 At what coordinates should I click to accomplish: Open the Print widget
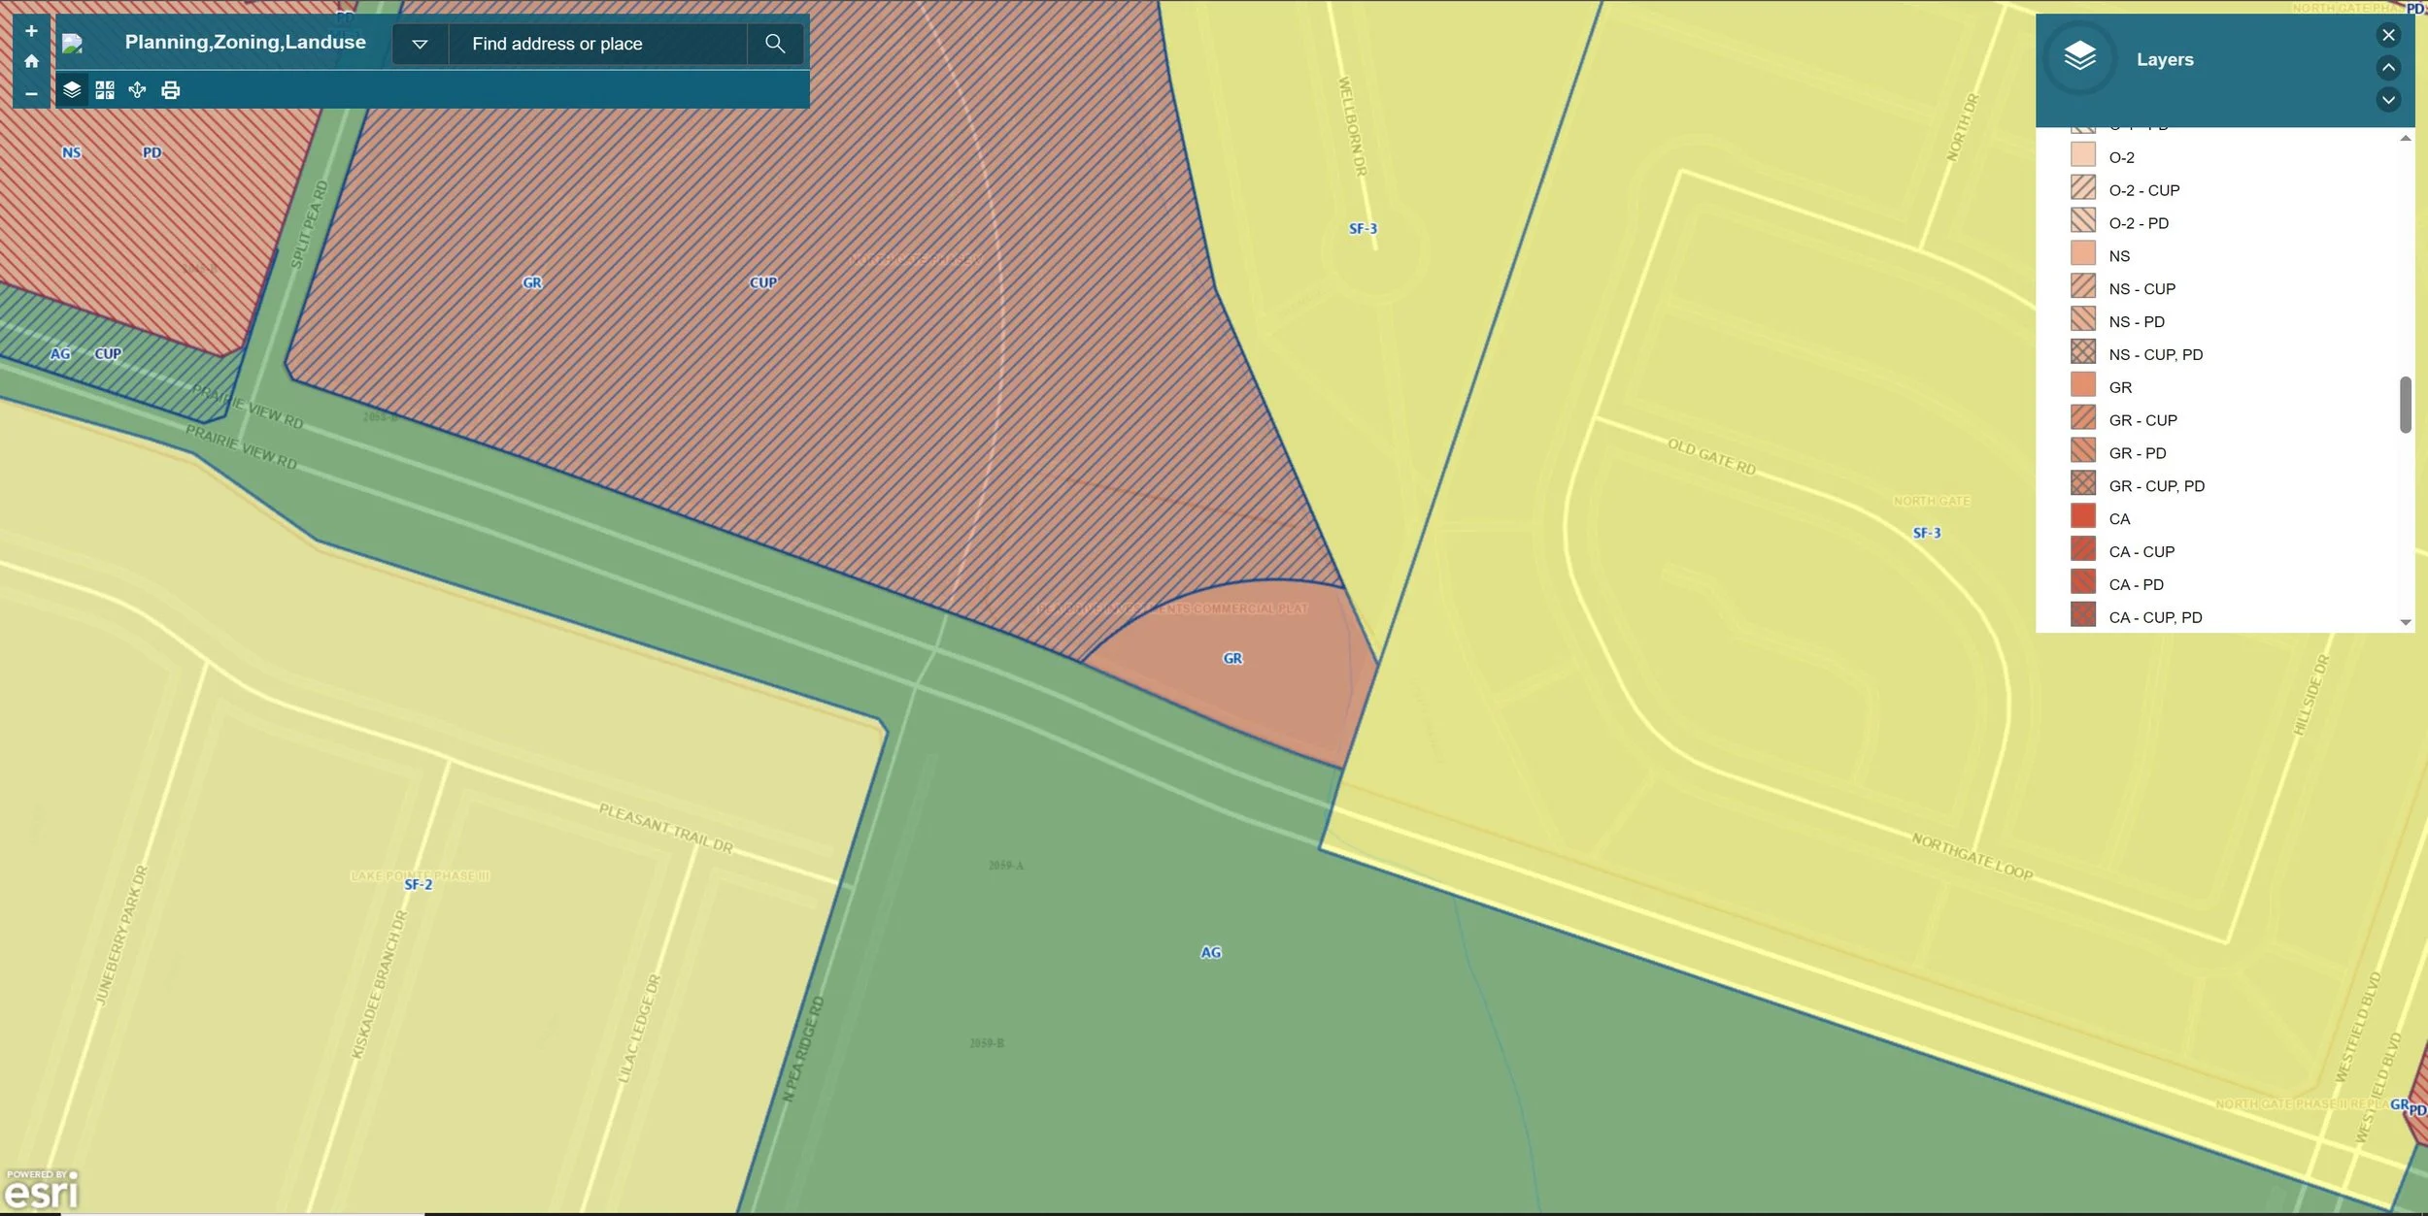[171, 90]
